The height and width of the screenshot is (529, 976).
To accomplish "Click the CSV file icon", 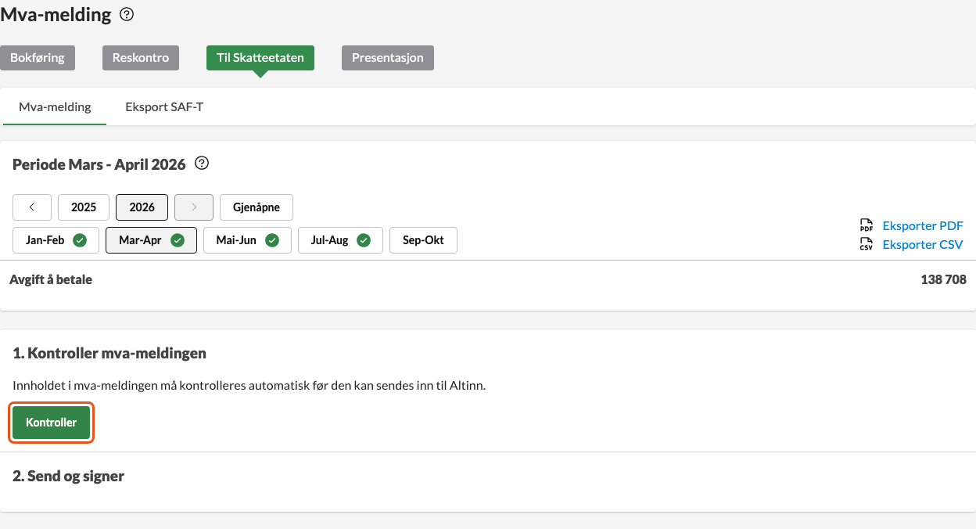I will coord(866,244).
